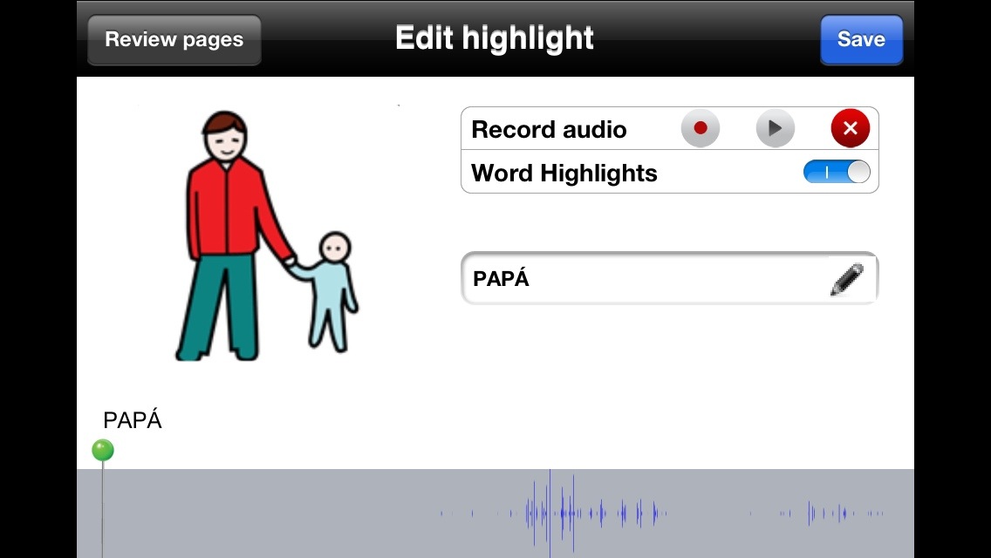Play the recorded audio
This screenshot has height=558, width=991.
tap(775, 129)
